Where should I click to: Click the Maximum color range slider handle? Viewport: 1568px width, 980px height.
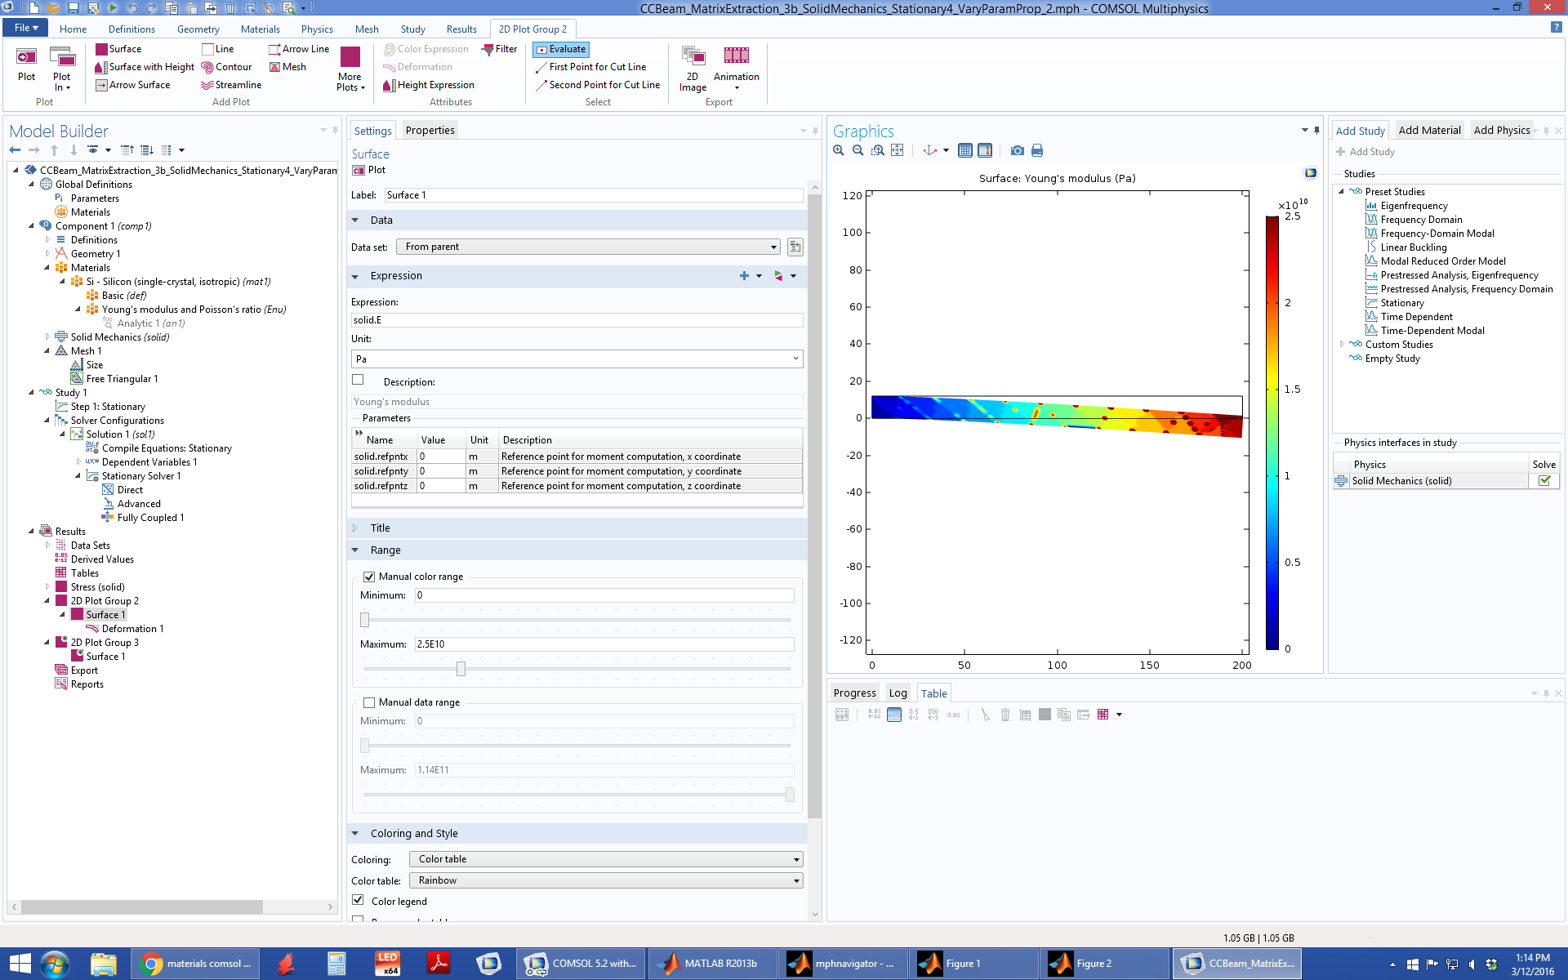[461, 669]
